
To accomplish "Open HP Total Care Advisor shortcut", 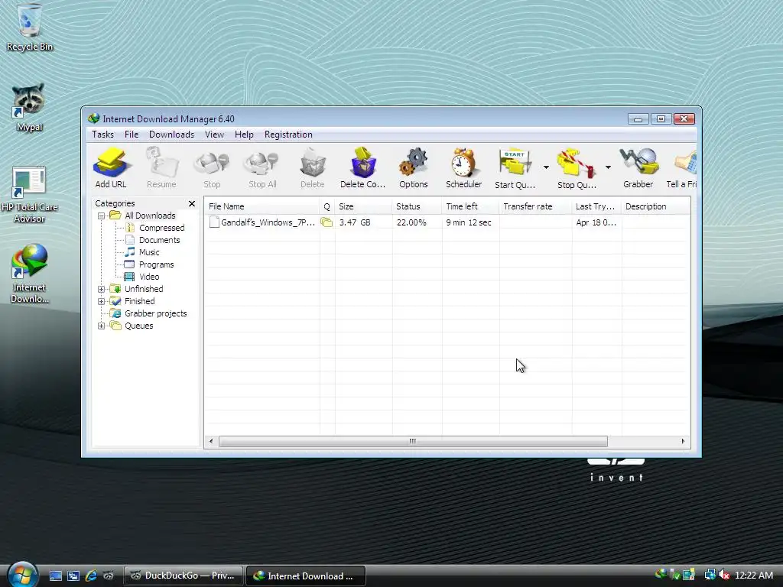I will tap(29, 193).
